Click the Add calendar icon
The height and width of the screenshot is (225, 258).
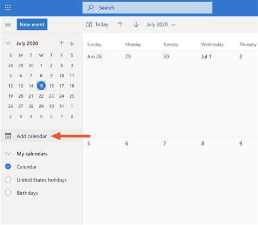coord(8,136)
